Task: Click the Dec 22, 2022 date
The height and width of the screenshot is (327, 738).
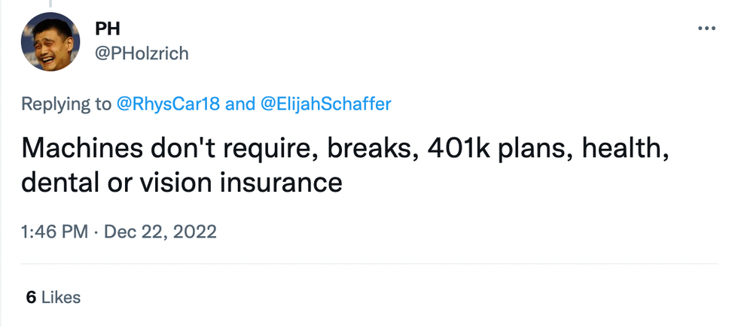Action: [160, 232]
